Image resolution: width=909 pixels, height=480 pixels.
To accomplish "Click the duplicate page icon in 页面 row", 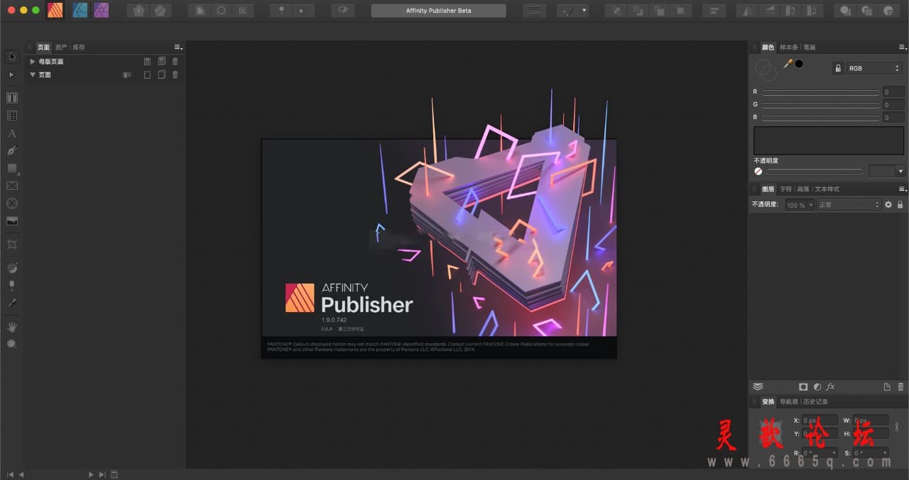I will click(162, 74).
